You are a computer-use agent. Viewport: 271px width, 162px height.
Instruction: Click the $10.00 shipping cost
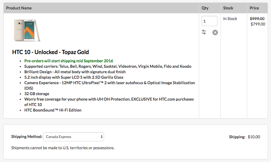pyautogui.click(x=254, y=137)
